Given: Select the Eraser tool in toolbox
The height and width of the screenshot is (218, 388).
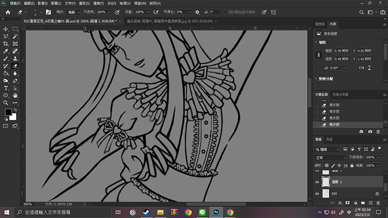Looking at the screenshot, I should click(15, 66).
